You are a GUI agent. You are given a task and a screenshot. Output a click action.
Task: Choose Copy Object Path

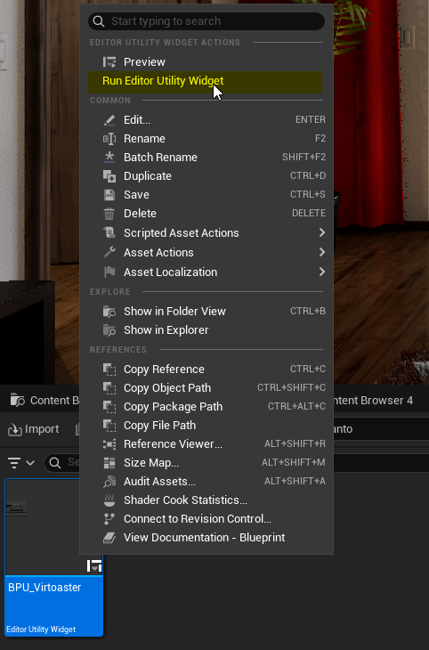tap(206, 388)
